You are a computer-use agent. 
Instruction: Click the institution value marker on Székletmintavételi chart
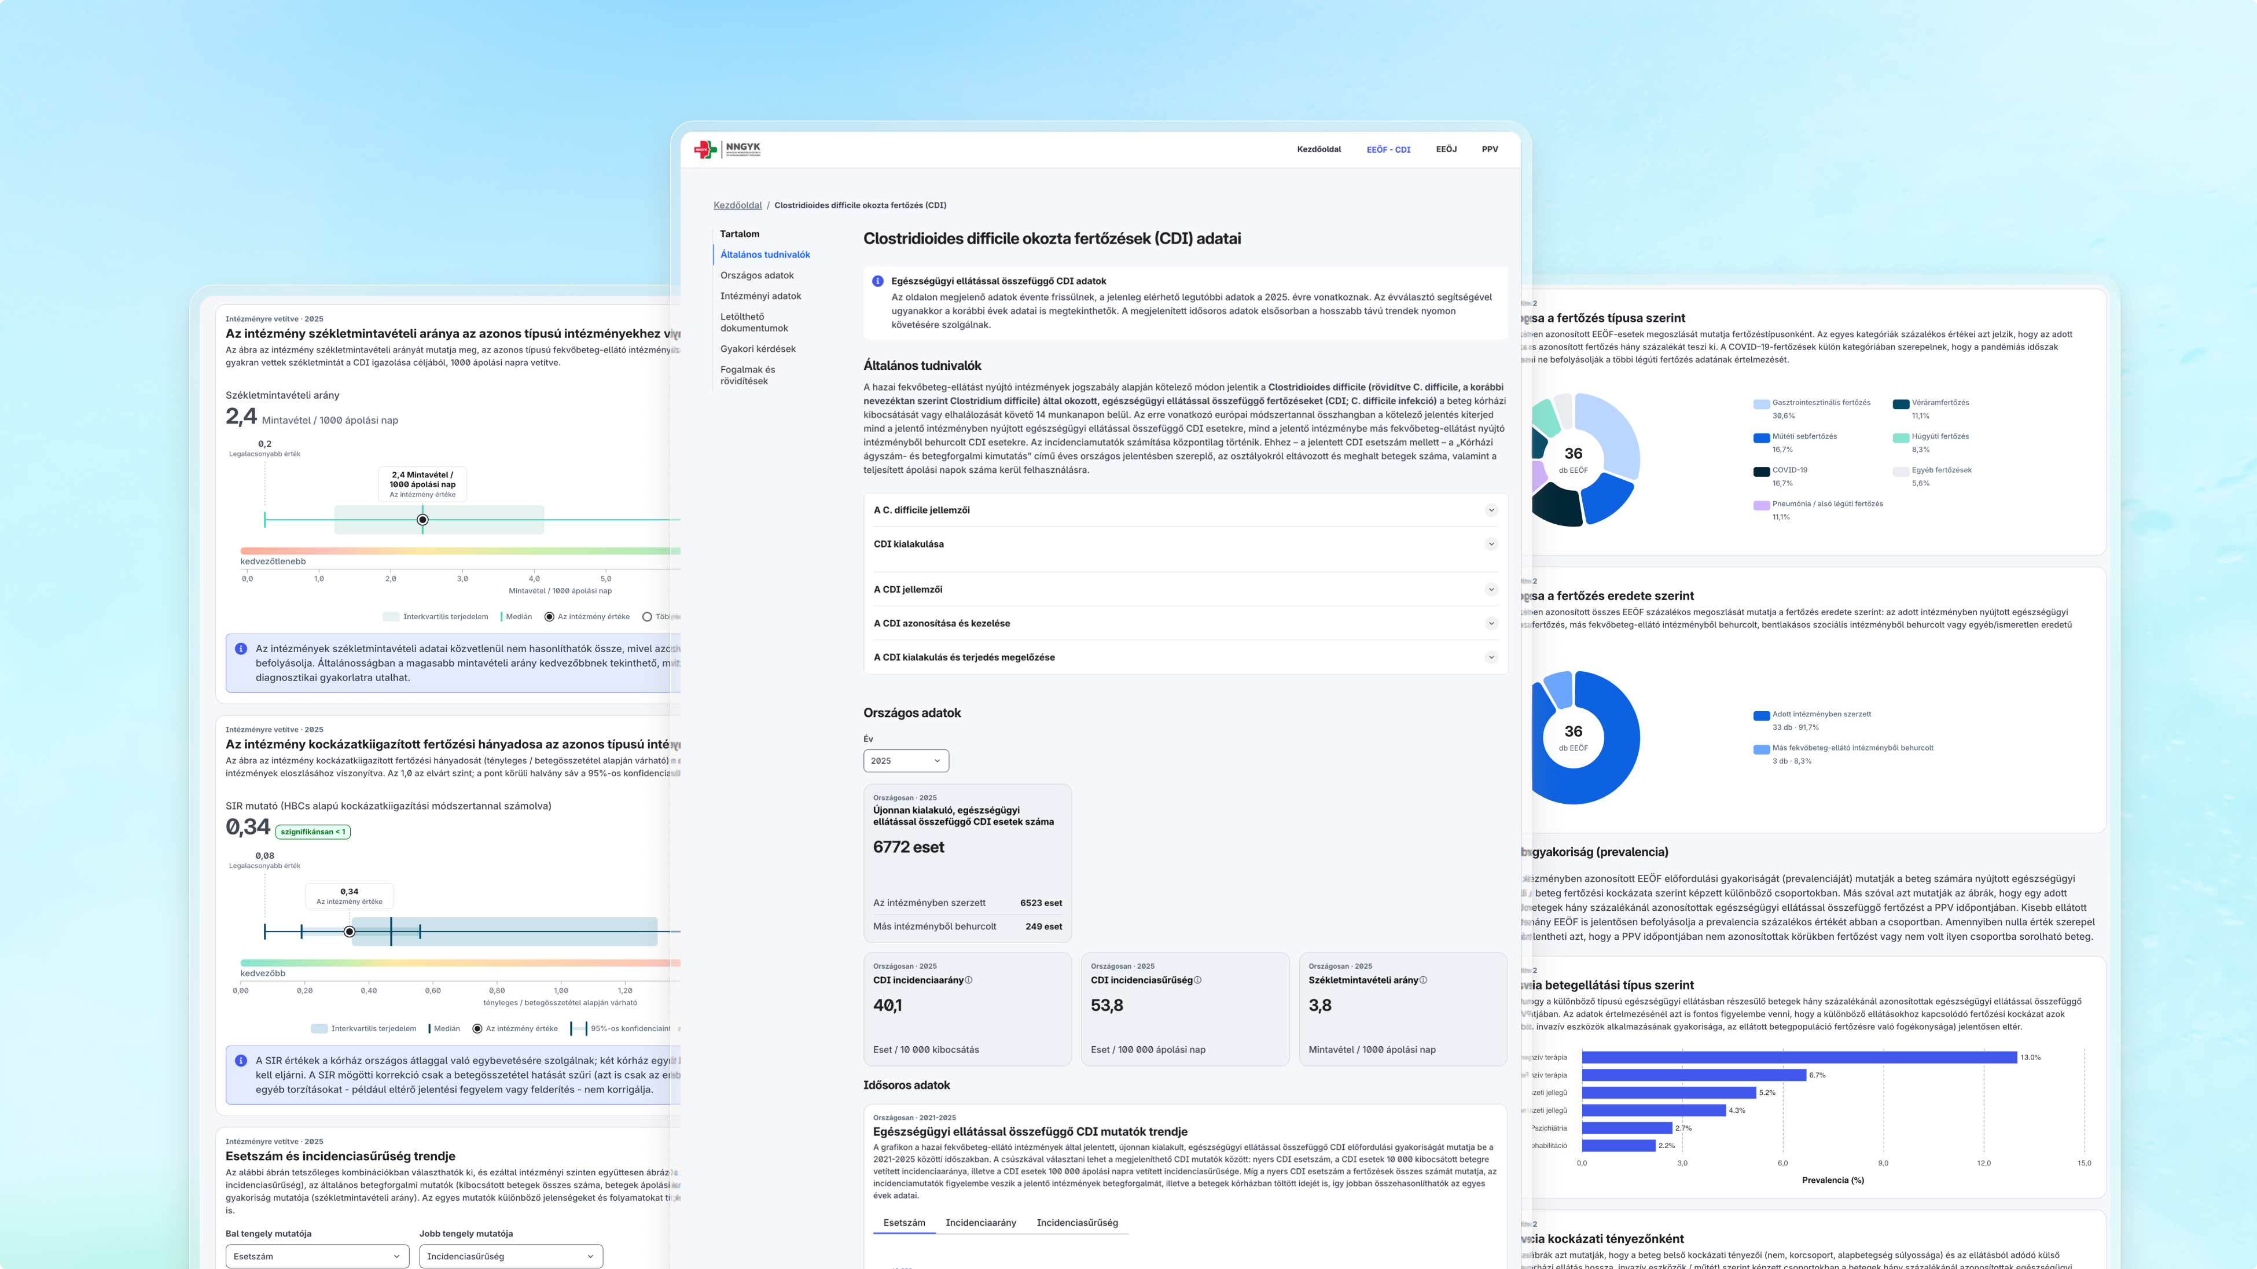(x=422, y=519)
